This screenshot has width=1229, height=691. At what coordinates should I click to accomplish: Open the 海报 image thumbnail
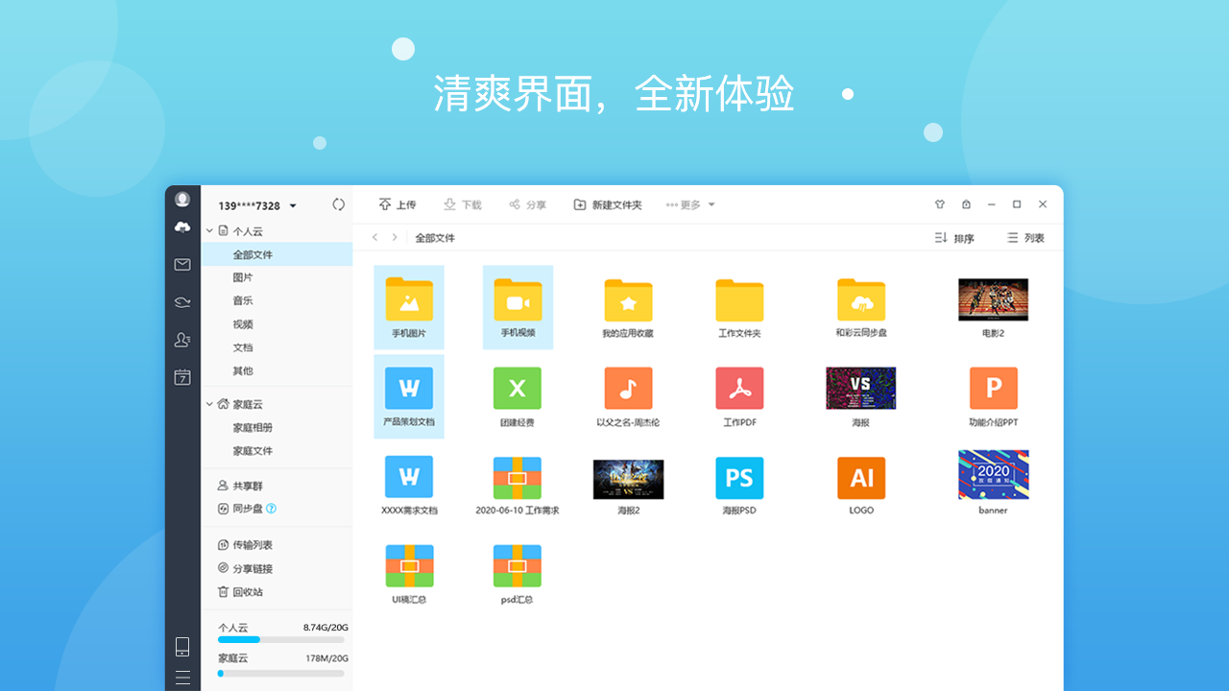861,388
